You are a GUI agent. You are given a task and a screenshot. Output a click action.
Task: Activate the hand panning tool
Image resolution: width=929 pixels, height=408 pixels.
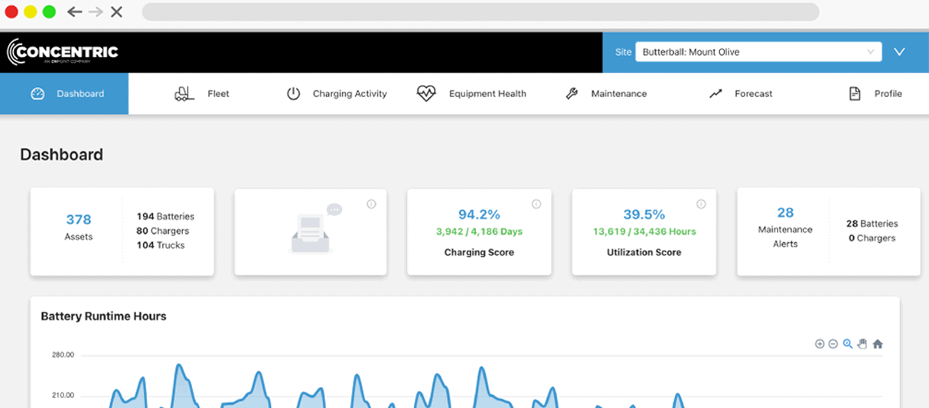coord(862,344)
